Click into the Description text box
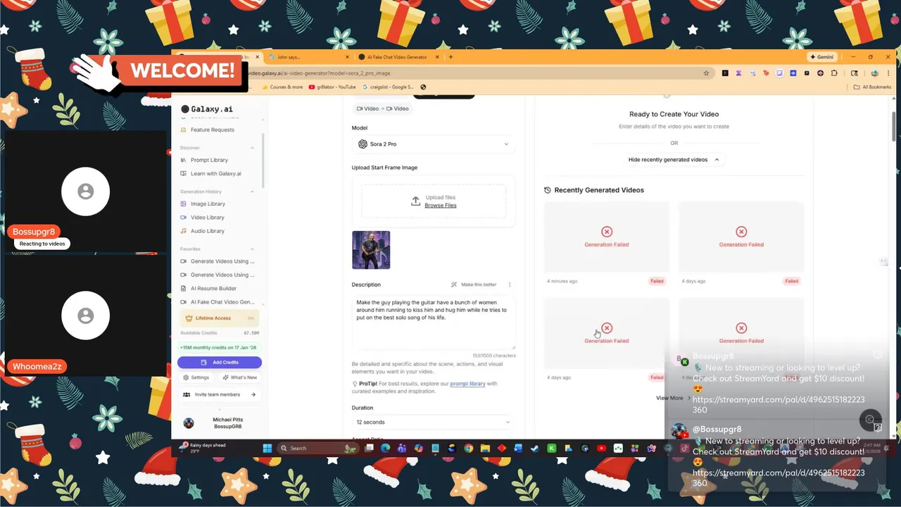The width and height of the screenshot is (901, 507). tap(434, 323)
